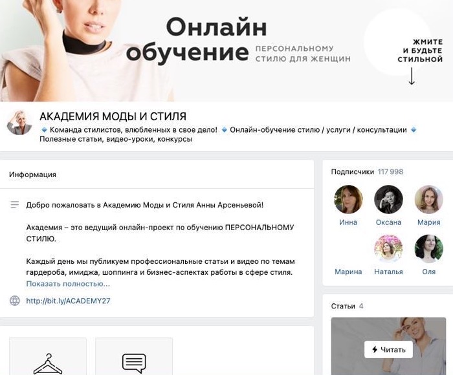This screenshot has width=453, height=375.
Task: Open subscriber Оля's avatar
Action: tap(428, 249)
